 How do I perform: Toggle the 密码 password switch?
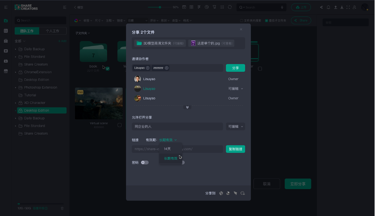tap(145, 162)
